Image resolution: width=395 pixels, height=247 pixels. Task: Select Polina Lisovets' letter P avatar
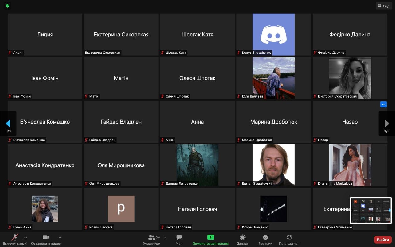(121, 209)
